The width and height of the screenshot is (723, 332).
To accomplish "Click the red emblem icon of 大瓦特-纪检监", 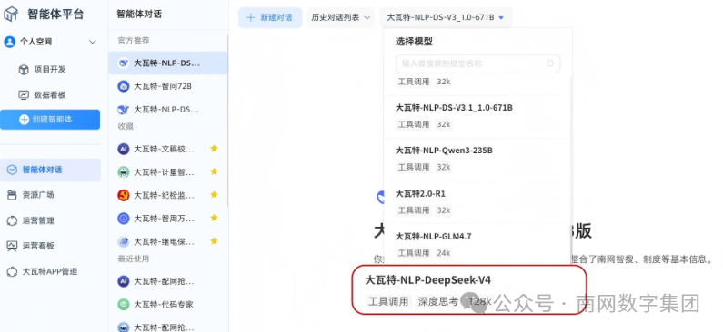I will click(x=123, y=195).
